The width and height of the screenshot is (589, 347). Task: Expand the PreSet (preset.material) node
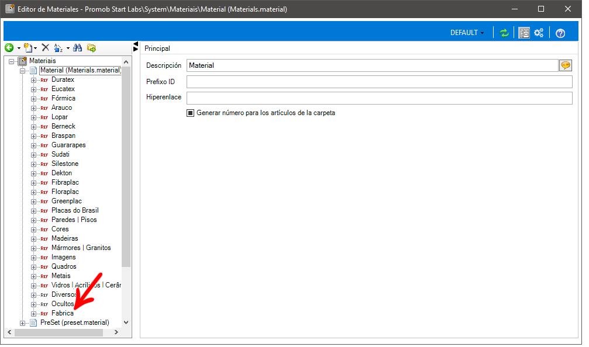pos(23,323)
